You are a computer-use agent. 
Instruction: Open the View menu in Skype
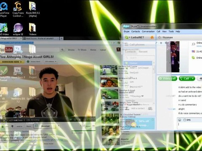pos(164,31)
